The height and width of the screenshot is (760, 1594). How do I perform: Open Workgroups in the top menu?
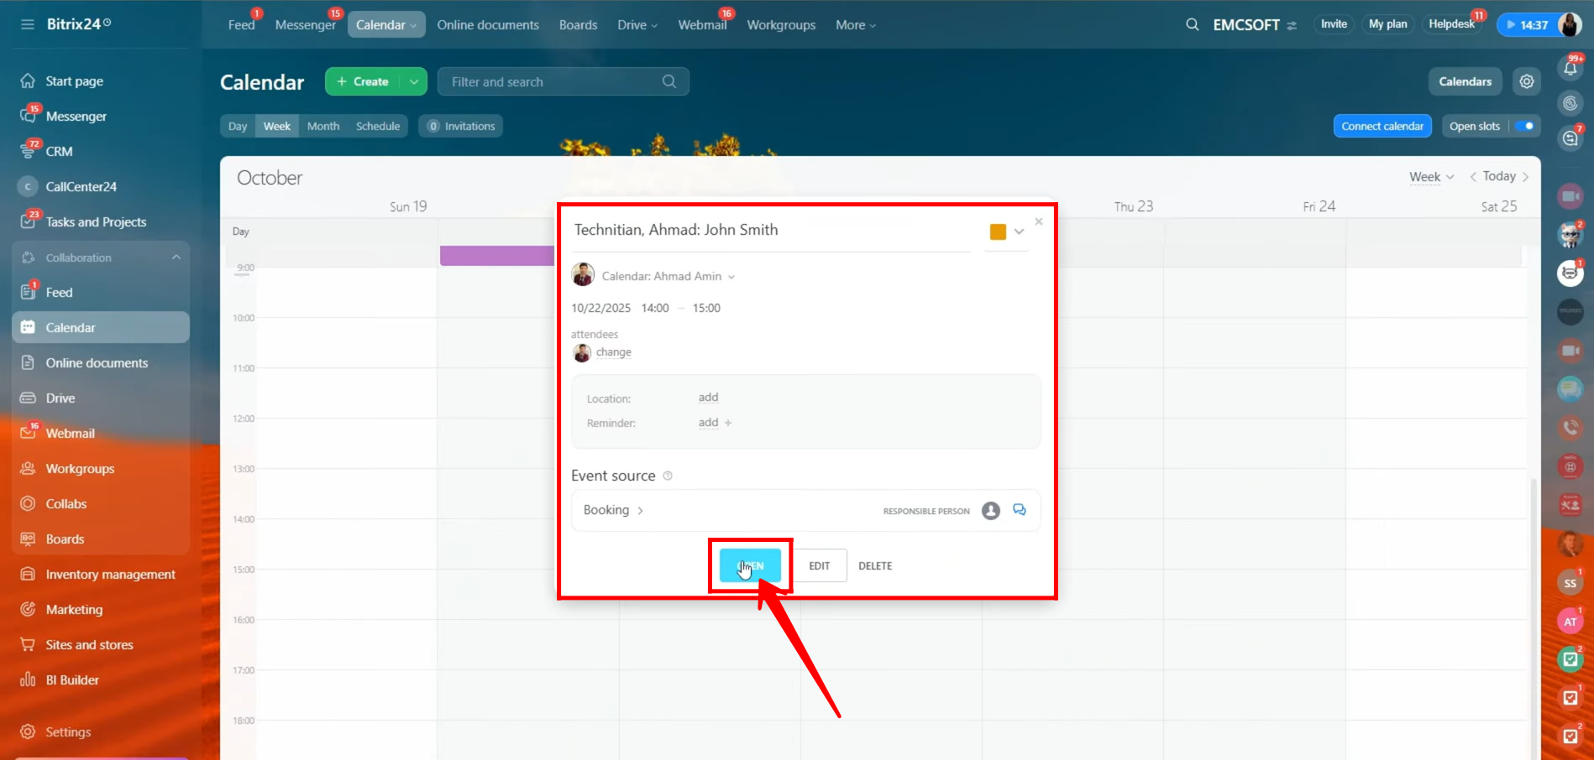[x=780, y=25]
